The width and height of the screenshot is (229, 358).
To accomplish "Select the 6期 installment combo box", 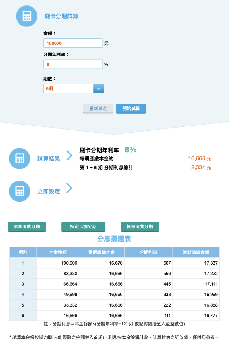I will 73,89.
